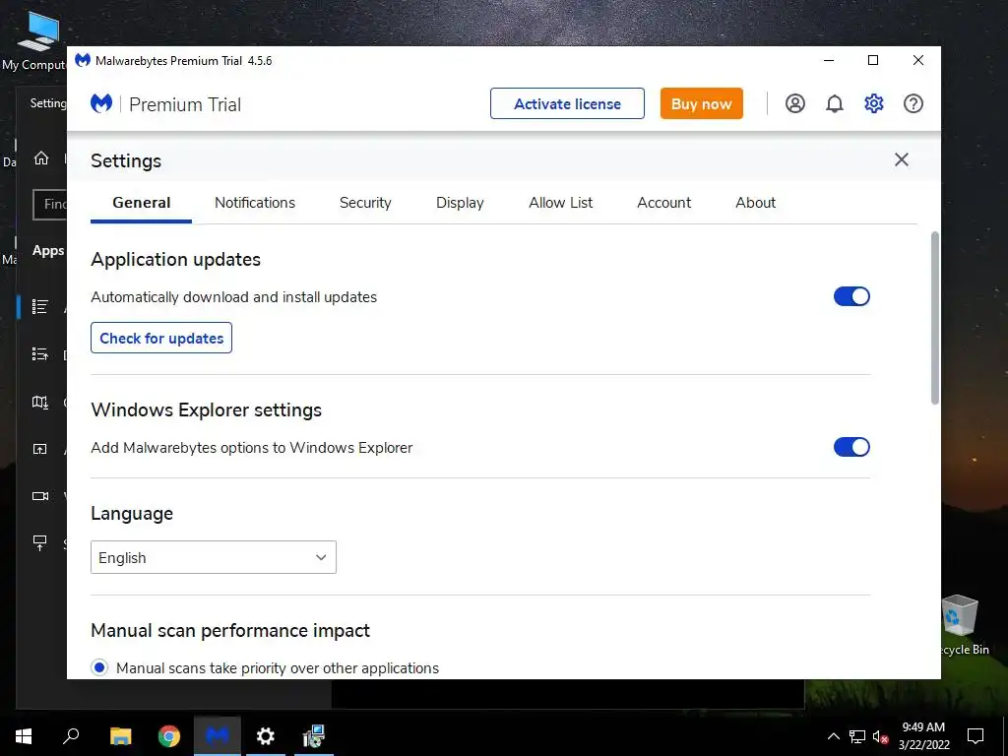Screen dimensions: 1008x756
Task: Open the Language dropdown showing English
Action: [214, 557]
